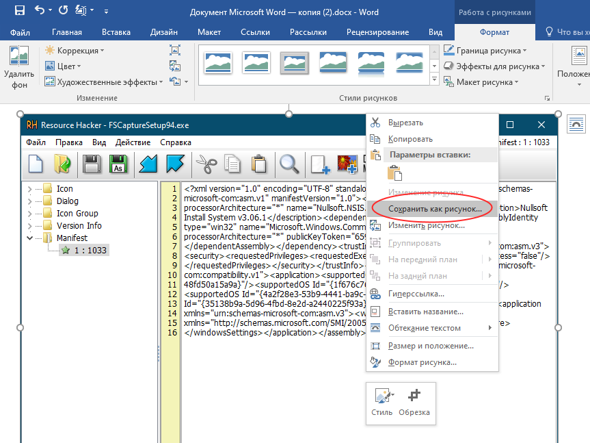This screenshot has width=590, height=443.
Task: Open the Художественные эффекты dropdown
Action: tap(103, 81)
